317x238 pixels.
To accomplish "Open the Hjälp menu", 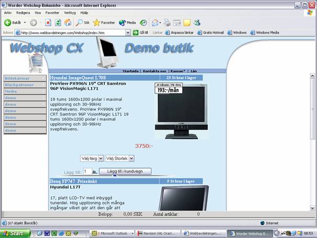I will [84, 13].
